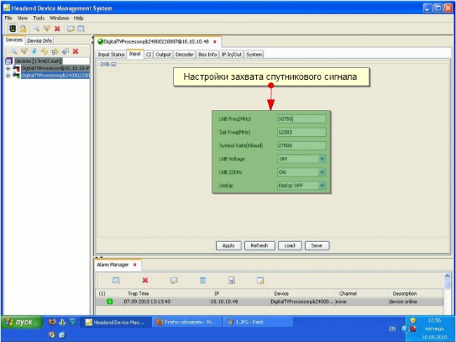Open the Windows Start (пуск) button
Image resolution: width=456 pixels, height=342 pixels.
22,322
